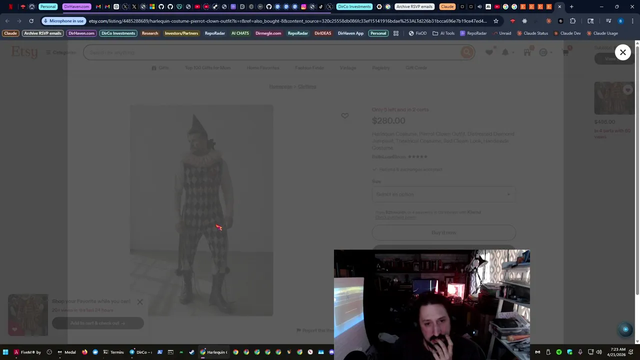Open the 'Gifts' navigation item
The width and height of the screenshot is (640, 360).
point(160,68)
